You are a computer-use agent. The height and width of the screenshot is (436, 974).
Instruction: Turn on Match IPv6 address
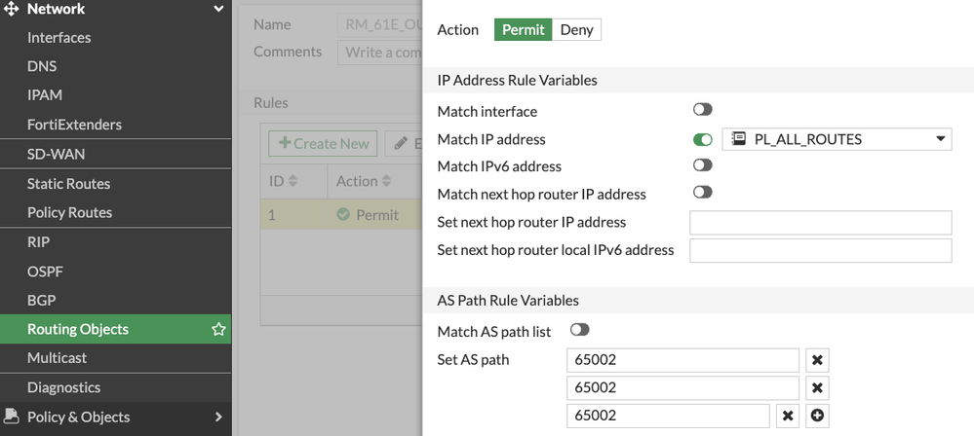(702, 166)
